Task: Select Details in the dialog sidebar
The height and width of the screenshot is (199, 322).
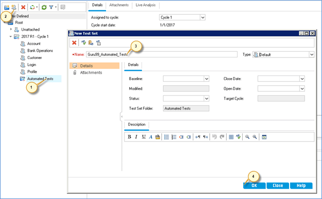Action: tap(95, 66)
